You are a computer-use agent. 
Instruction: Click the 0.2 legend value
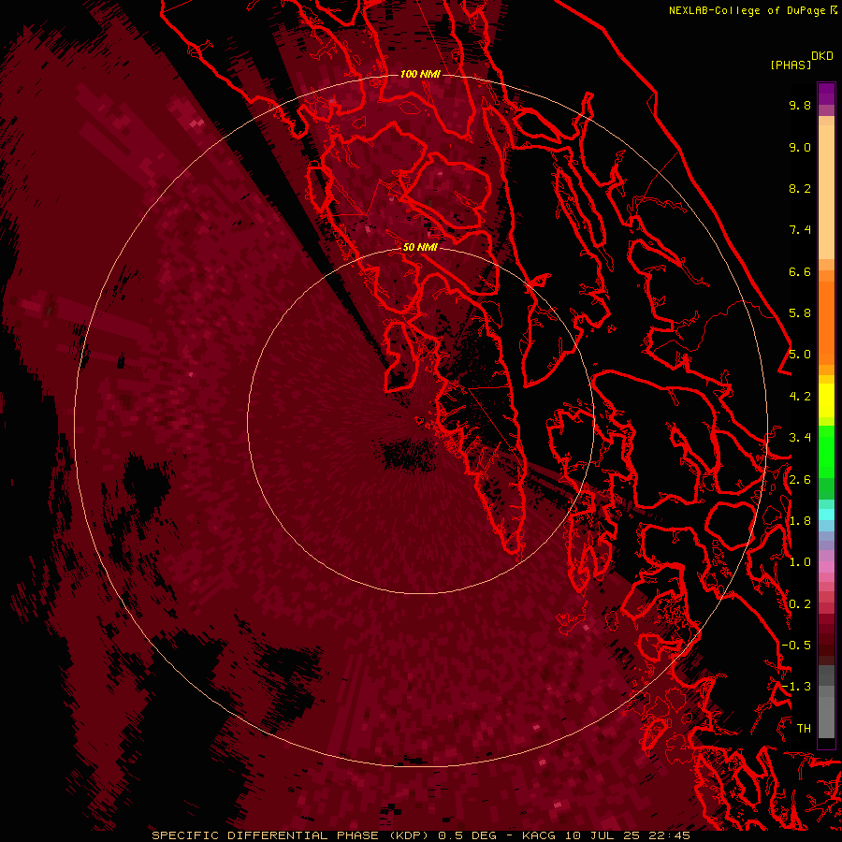coord(800,604)
